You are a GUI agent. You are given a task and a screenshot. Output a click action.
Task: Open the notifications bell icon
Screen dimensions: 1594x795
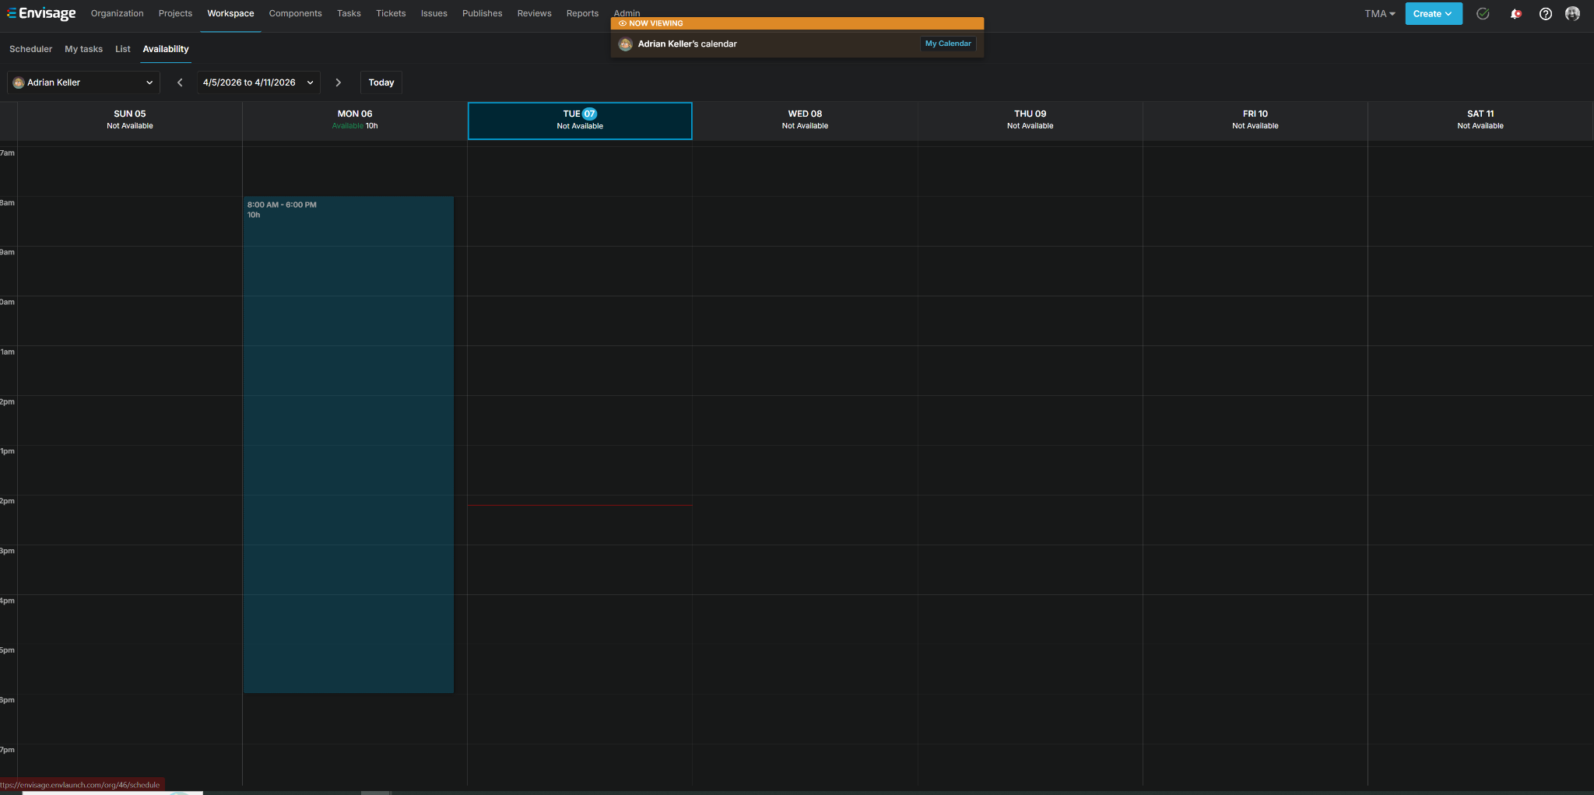click(x=1515, y=13)
